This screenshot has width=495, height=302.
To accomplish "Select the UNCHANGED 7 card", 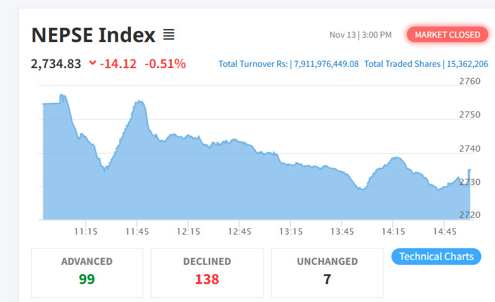I will click(327, 272).
